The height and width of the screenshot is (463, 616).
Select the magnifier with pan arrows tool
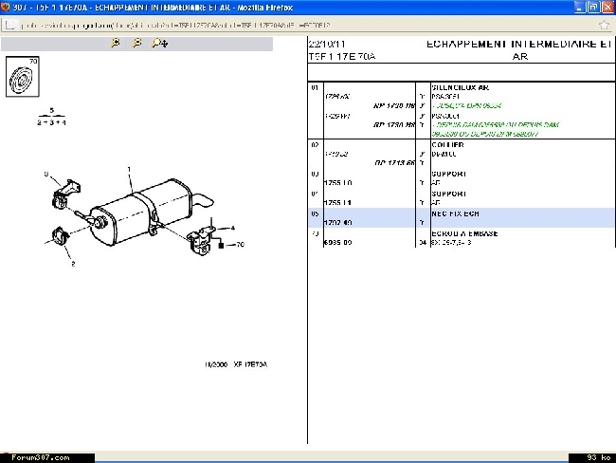pos(160,43)
